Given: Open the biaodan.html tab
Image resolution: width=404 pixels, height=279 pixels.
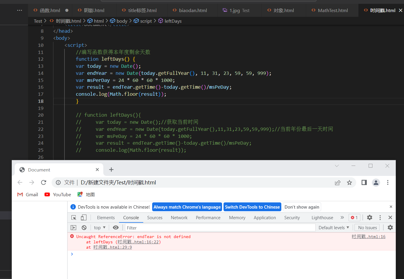Looking at the screenshot, I should (x=193, y=10).
